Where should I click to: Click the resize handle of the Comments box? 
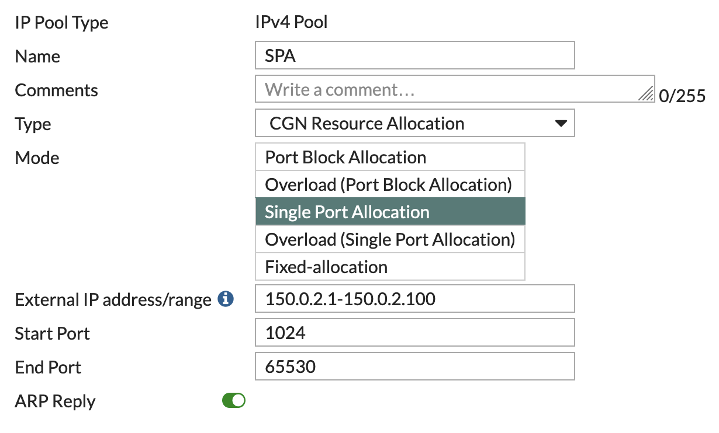647,95
